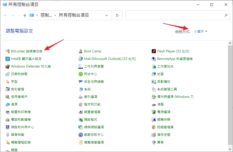Open the 工作資料夾 link
The image size is (233, 152).
click(x=165, y=66)
